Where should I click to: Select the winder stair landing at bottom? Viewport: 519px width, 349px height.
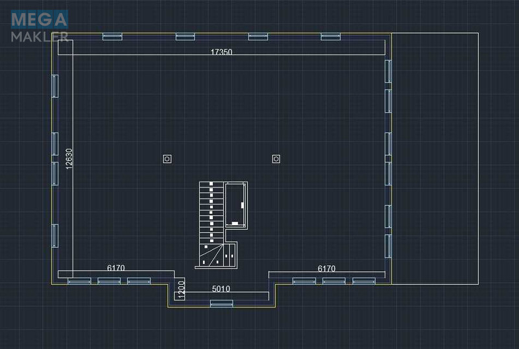[x=211, y=255]
